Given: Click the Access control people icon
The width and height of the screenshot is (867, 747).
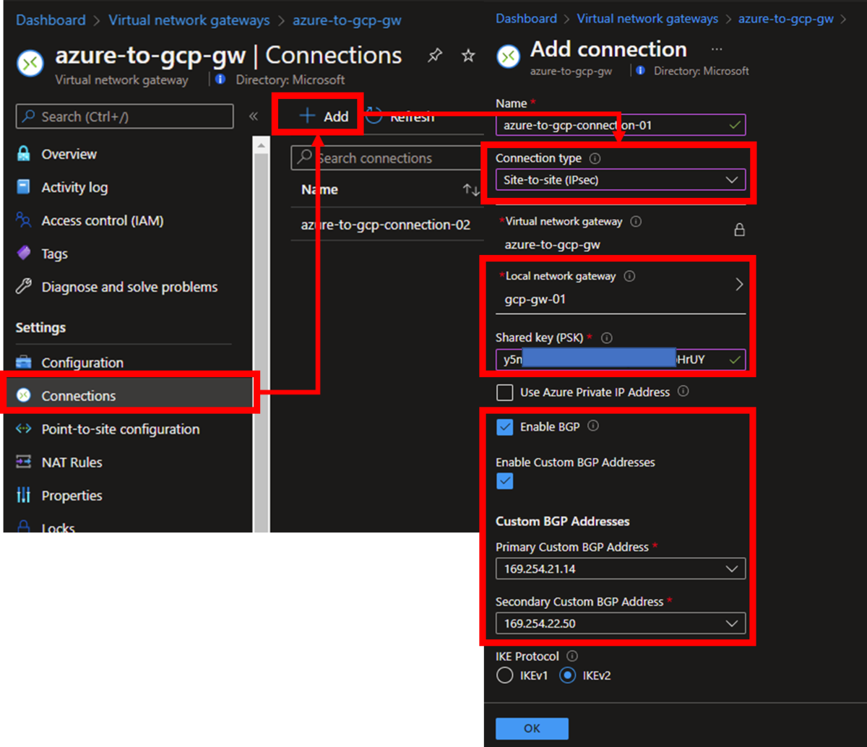Looking at the screenshot, I should point(24,220).
